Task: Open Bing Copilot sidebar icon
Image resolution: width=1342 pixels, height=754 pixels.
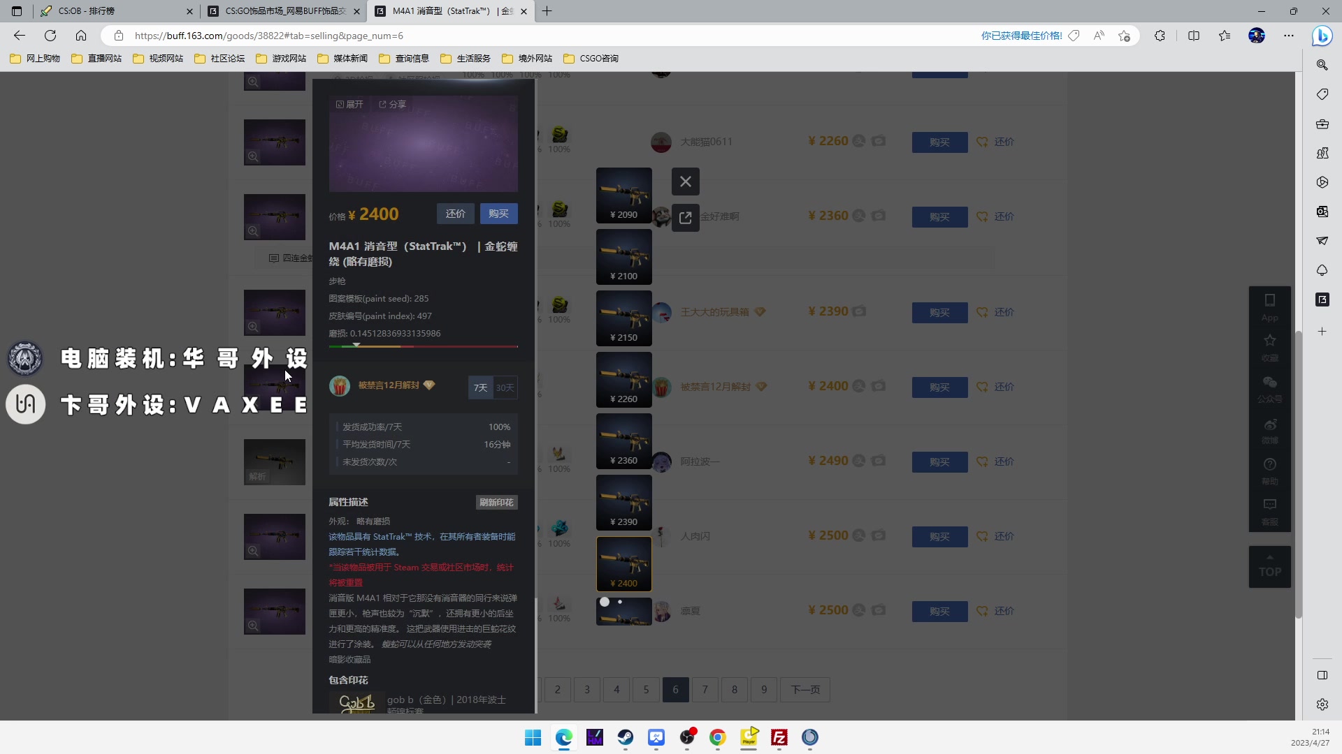Action: point(1322,36)
